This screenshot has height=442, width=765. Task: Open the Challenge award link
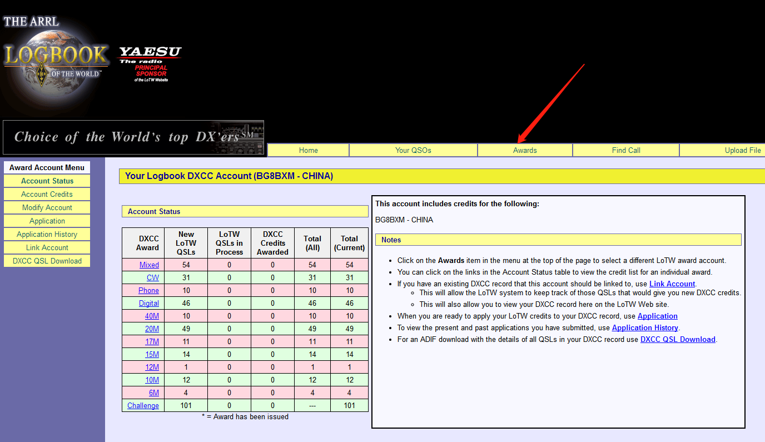coord(143,406)
